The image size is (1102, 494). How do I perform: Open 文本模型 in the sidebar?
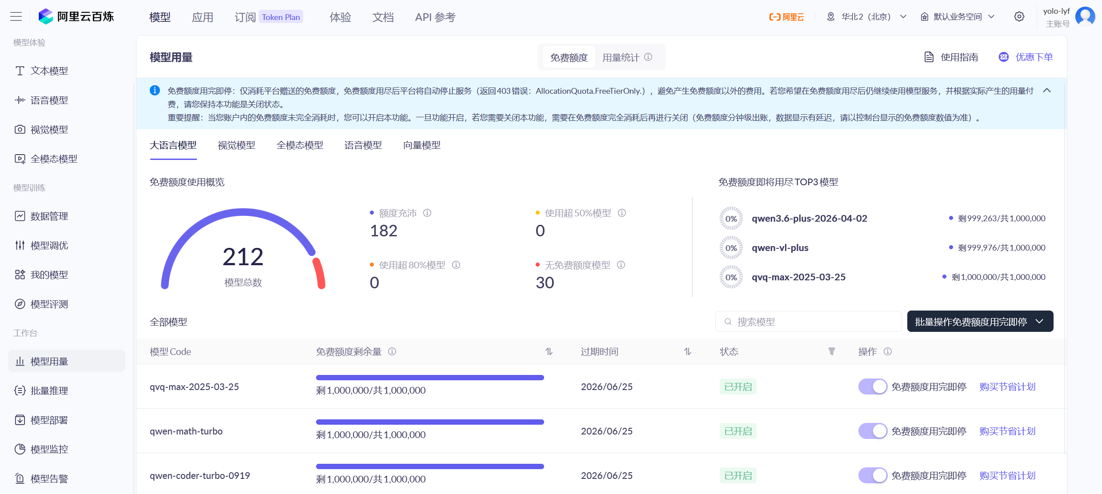pos(67,71)
